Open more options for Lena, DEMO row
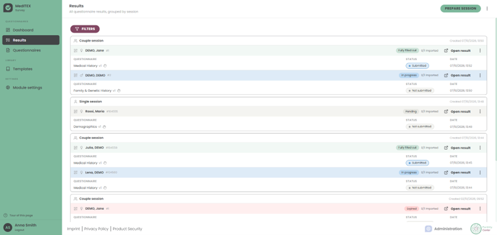Image resolution: width=497 pixels, height=235 pixels. 480,173
